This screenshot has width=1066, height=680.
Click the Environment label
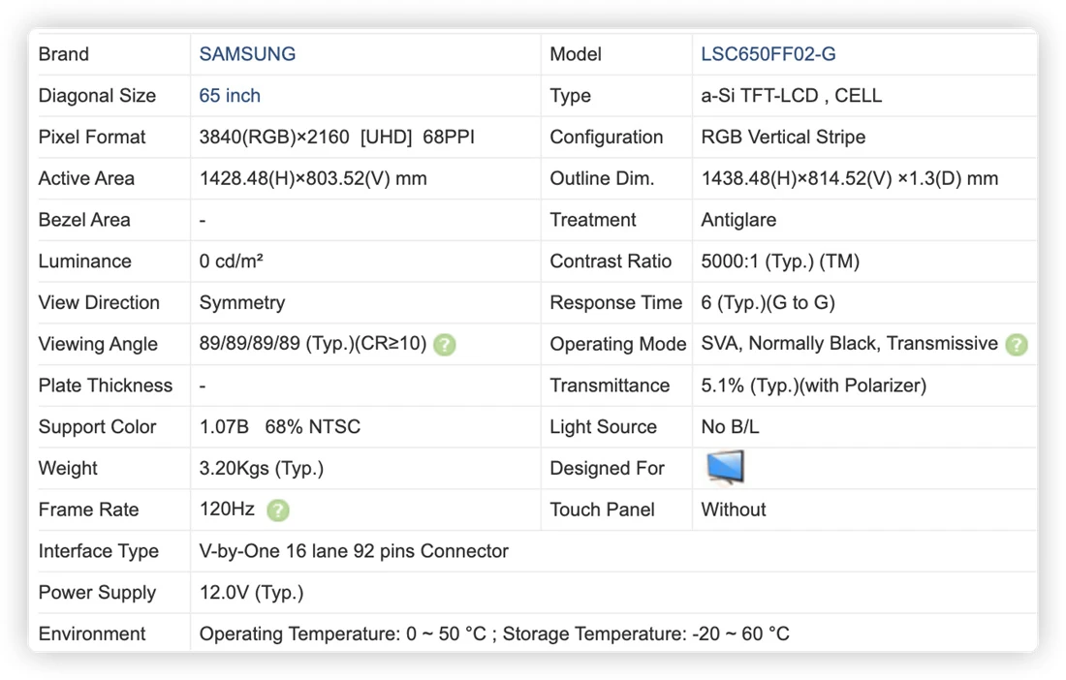pos(92,634)
